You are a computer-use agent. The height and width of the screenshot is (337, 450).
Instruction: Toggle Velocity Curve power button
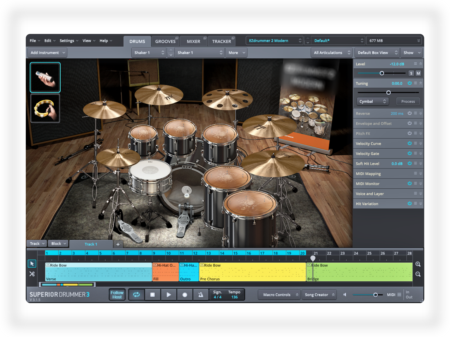[x=410, y=143]
